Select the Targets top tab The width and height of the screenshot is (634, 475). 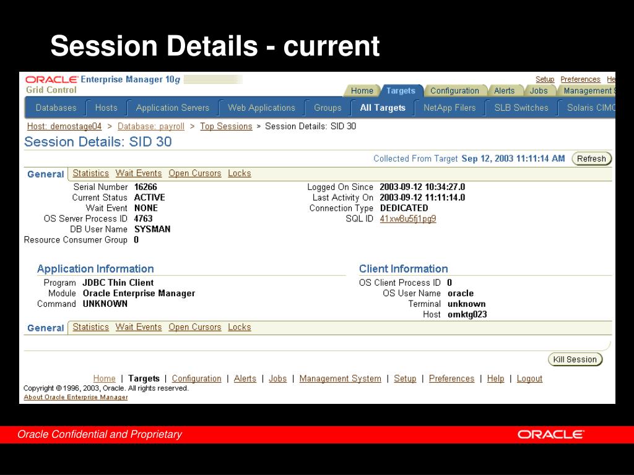tap(401, 91)
